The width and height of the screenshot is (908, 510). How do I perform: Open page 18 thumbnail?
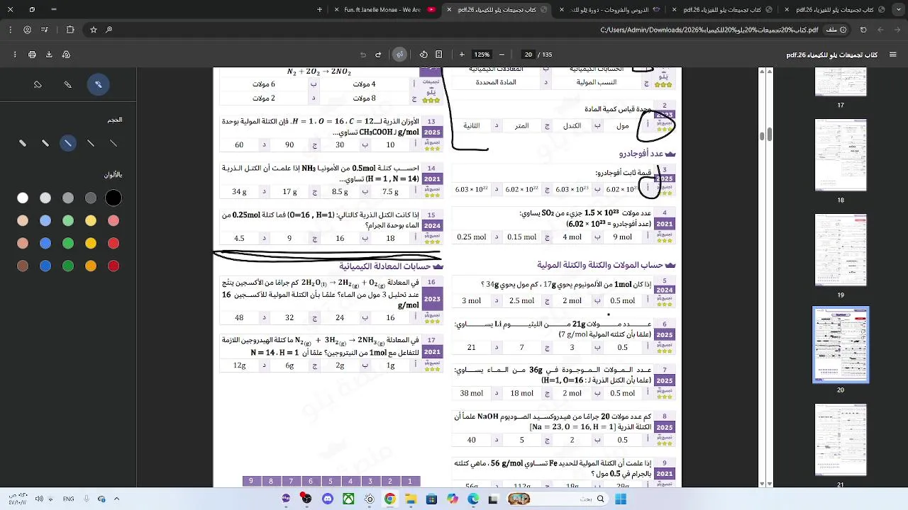(x=841, y=155)
